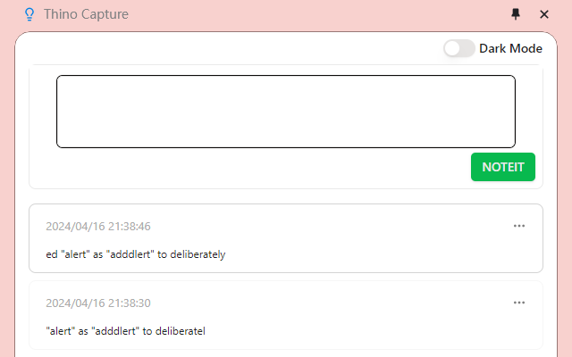Screen dimensions: 572x357
Task: Click the Dark Mode label text
Action: [510, 48]
